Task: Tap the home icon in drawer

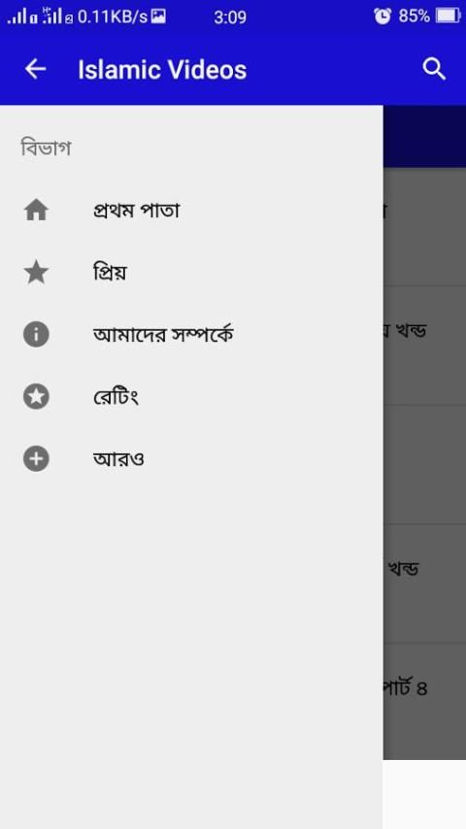Action: (x=36, y=211)
